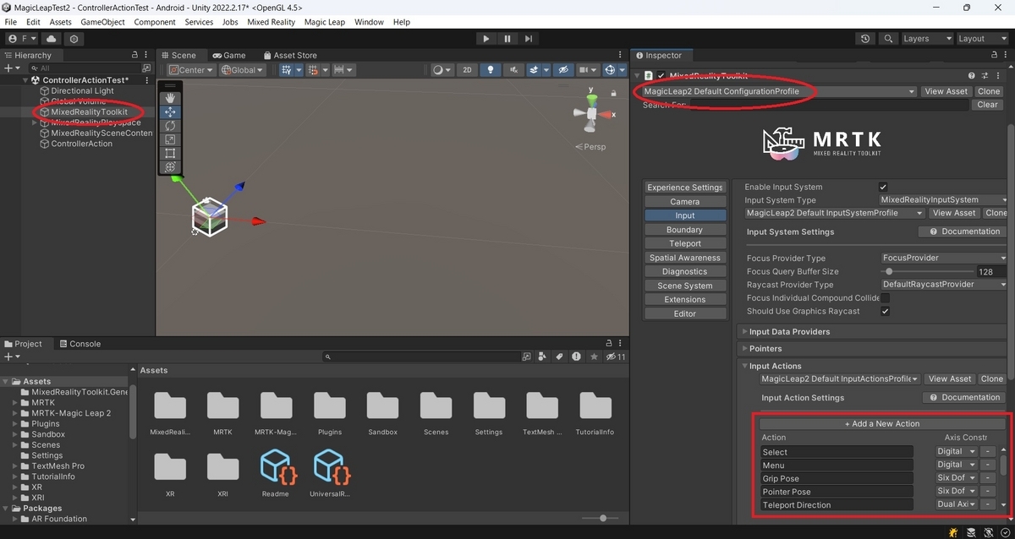Select the Rect tool

[x=170, y=153]
